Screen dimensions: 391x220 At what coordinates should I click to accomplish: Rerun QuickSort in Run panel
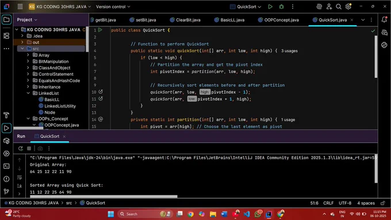(x=21, y=149)
